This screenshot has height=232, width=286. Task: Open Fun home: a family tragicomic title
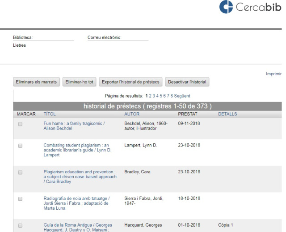pyautogui.click(x=74, y=125)
